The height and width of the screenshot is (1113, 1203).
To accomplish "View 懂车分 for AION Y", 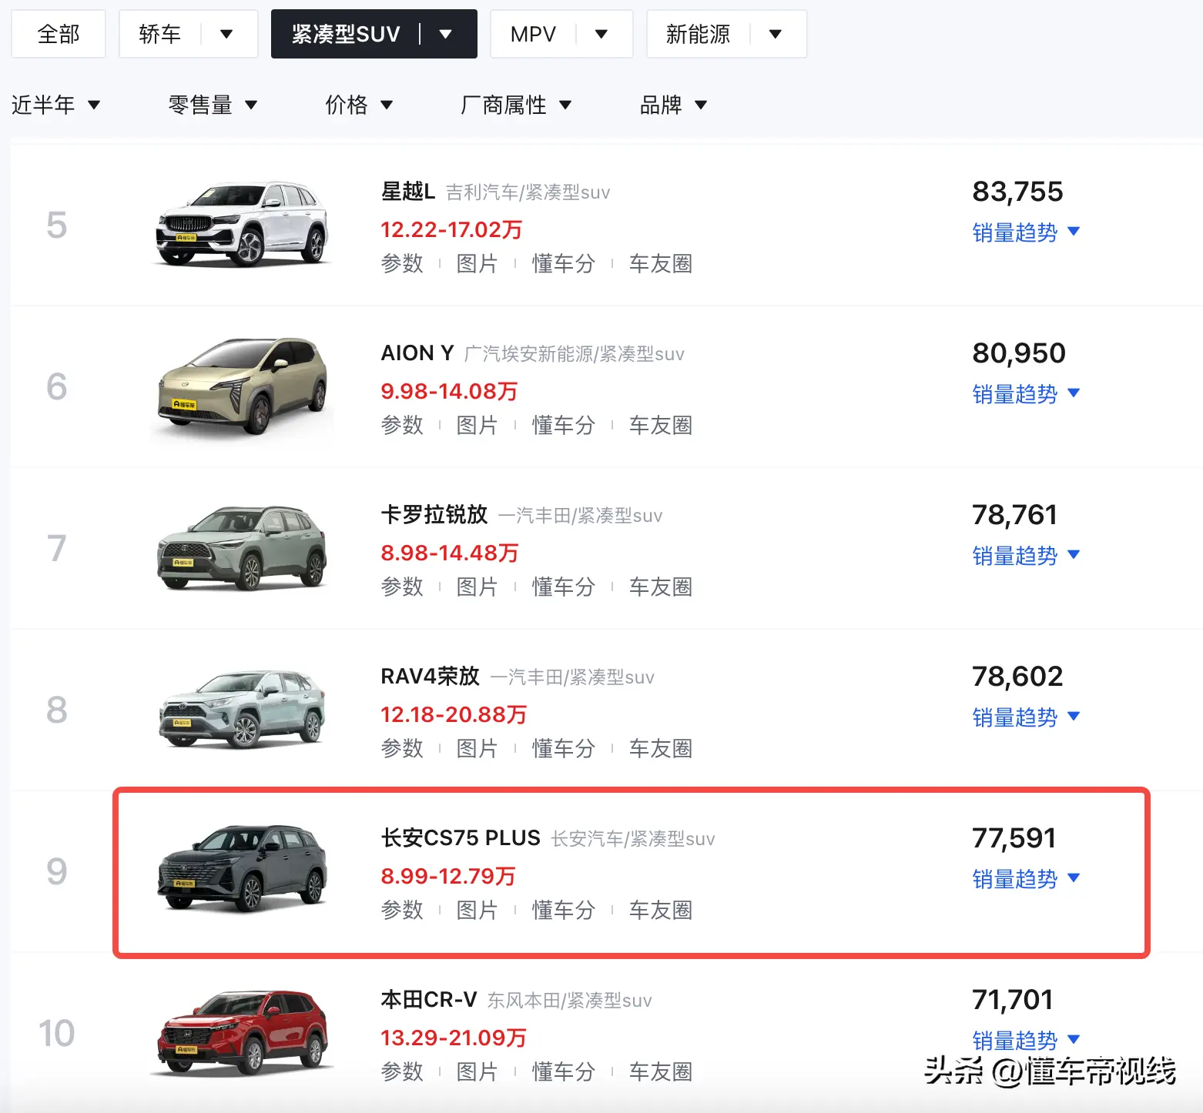I will (x=564, y=425).
